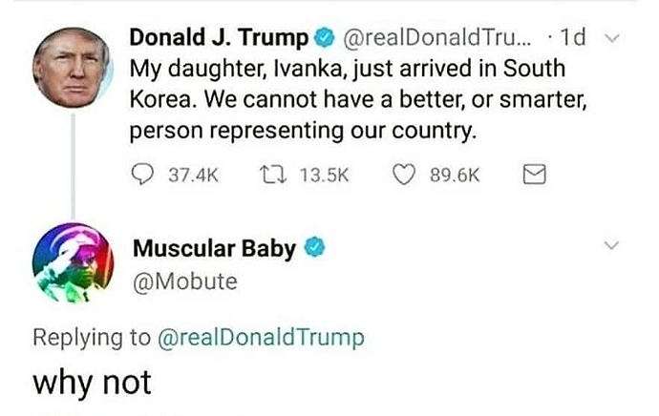The height and width of the screenshot is (416, 659).
Task: Click Donald J. Trump's blue verified badge
Action: click(323, 38)
